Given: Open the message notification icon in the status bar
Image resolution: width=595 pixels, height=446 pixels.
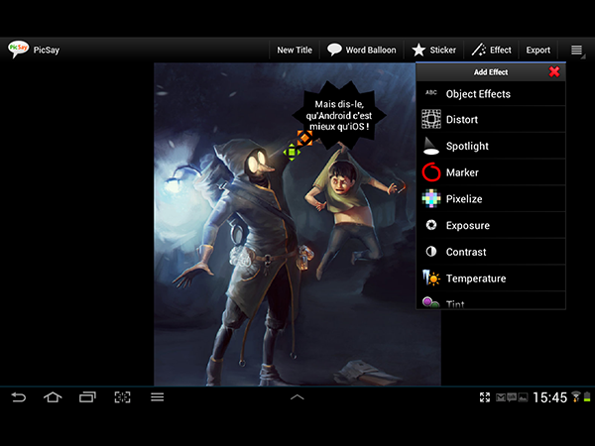Looking at the screenshot, I should pos(512,397).
